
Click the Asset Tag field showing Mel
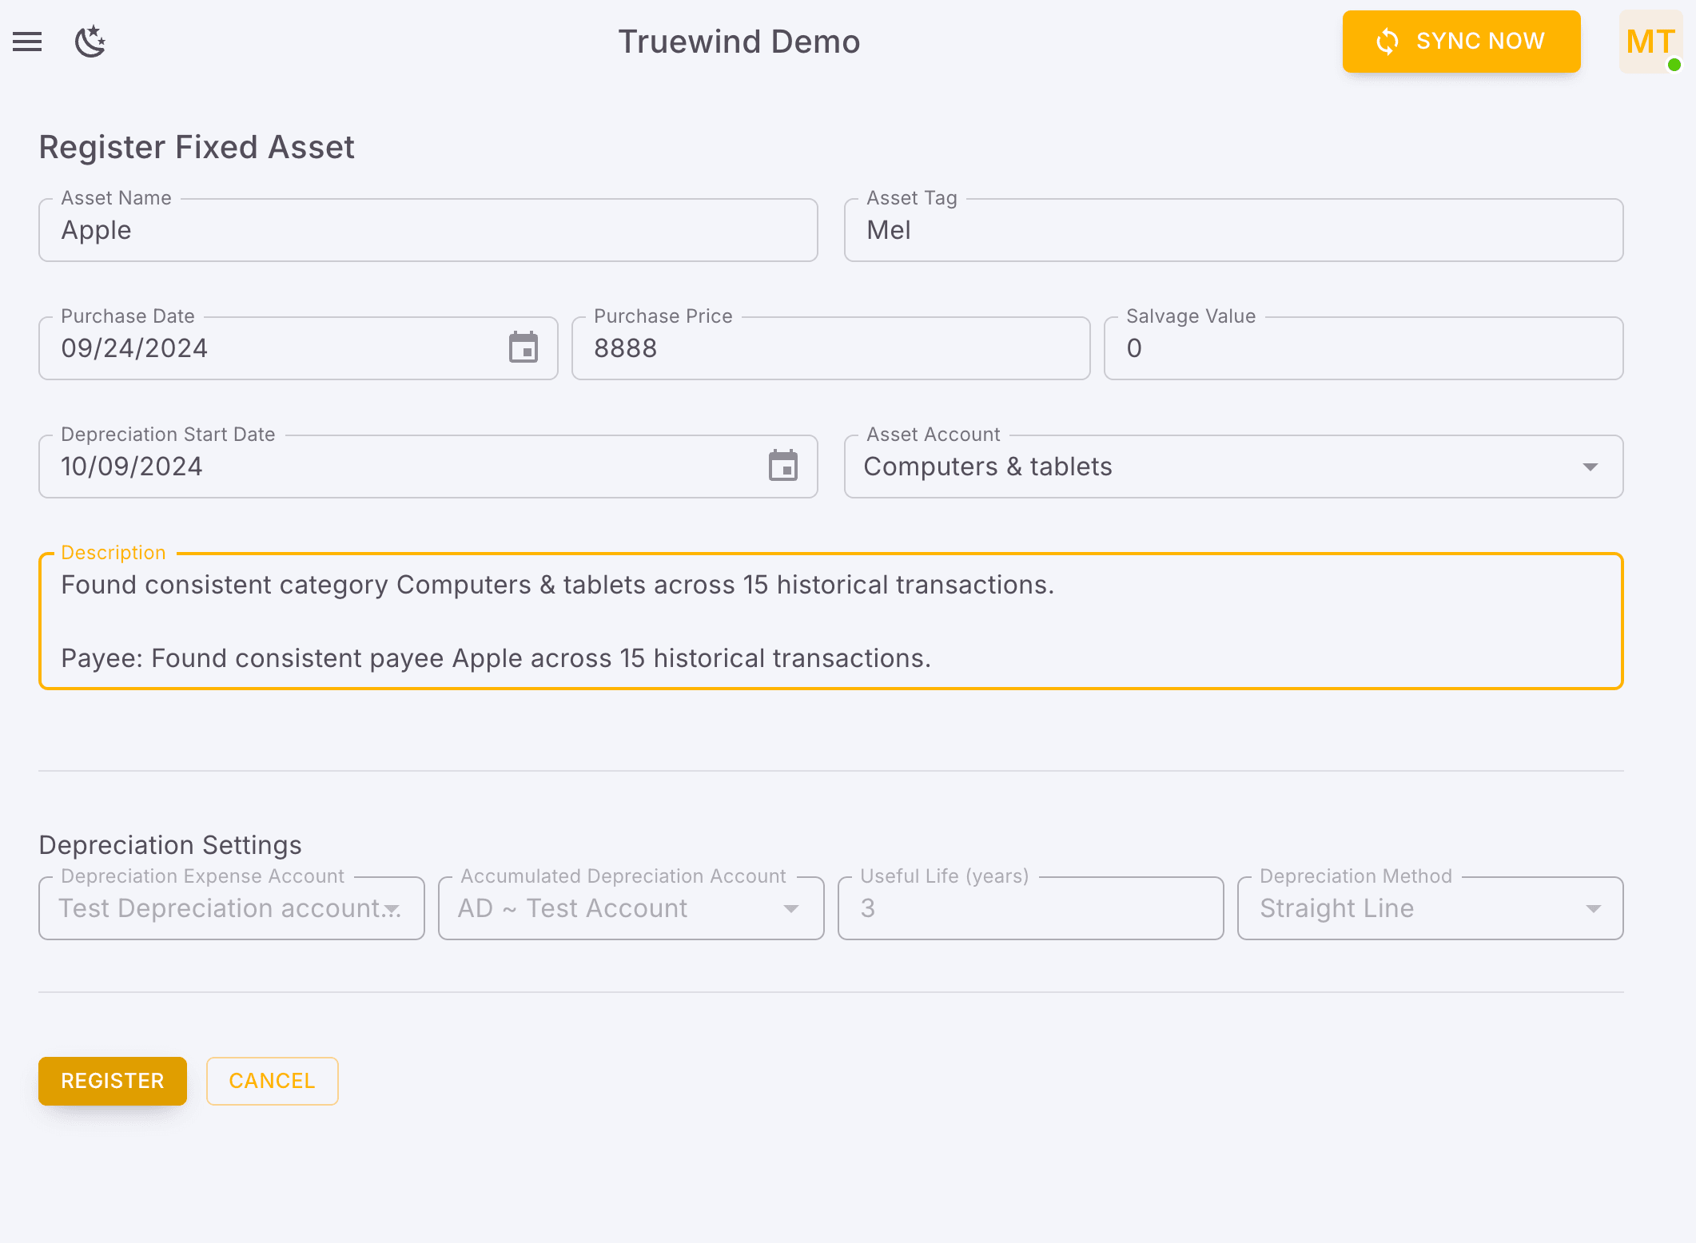(x=1232, y=230)
